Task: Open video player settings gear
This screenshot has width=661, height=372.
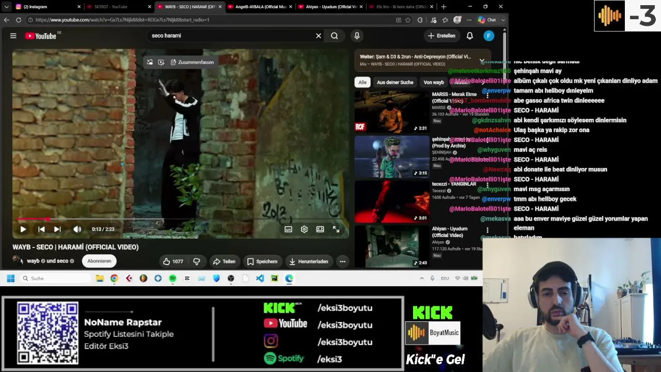Action: (x=304, y=229)
